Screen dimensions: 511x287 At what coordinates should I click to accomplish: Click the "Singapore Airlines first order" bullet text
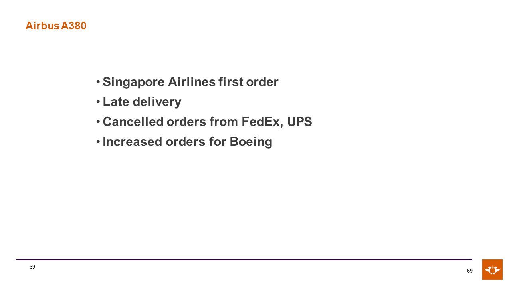click(x=190, y=82)
